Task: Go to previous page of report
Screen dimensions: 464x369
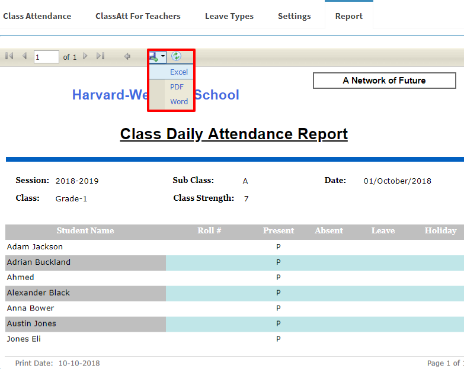Action: (24, 56)
